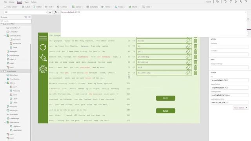The image size is (251, 141).
Task: Click the Screens search box
Action: (x=16, y=21)
